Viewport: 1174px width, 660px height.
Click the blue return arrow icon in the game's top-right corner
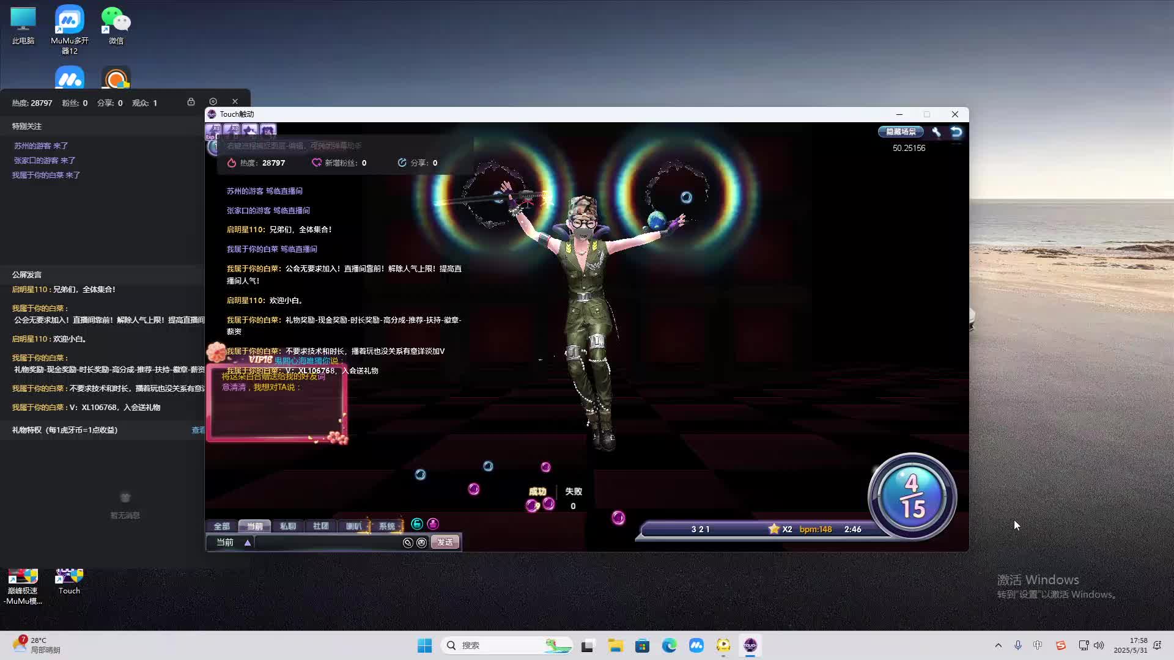click(x=956, y=132)
